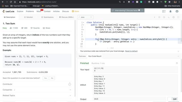This screenshot has height=102, width=182.
Task: Switch to the Solution tab
Action: coord(28,17)
